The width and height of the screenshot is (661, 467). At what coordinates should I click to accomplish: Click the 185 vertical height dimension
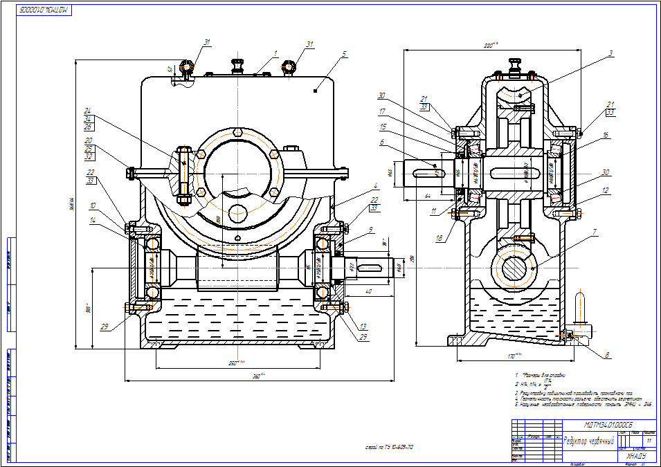[x=88, y=309]
